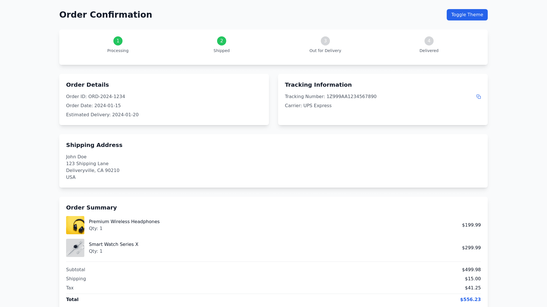The image size is (547, 307).
Task: Click the Shipping Address heading
Action: coord(94,145)
